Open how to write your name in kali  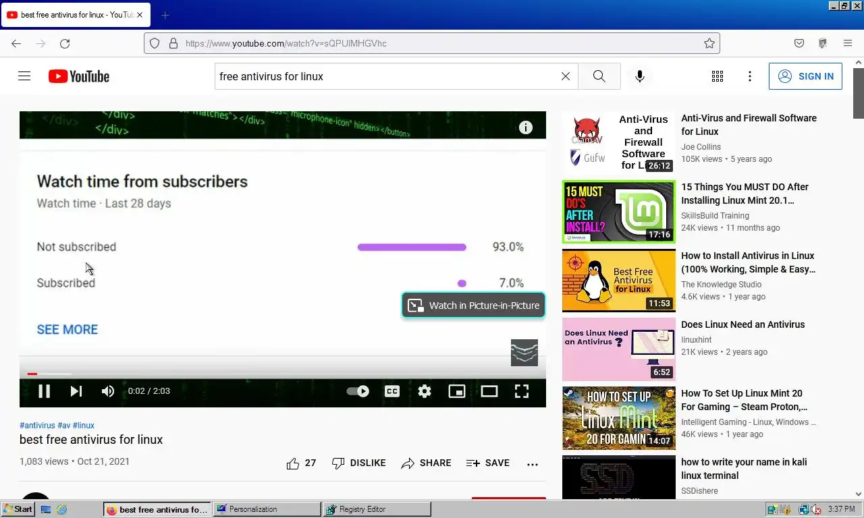coord(744,469)
